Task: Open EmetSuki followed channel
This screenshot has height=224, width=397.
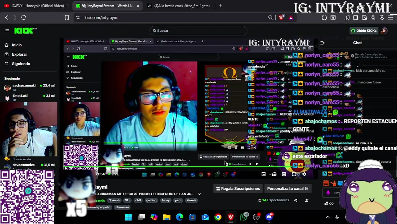Action: coord(30,98)
